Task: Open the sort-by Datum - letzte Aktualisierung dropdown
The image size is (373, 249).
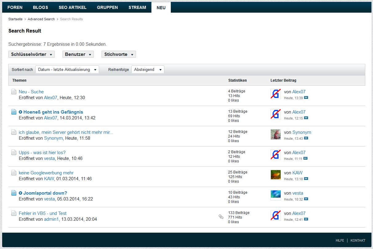Action: (x=67, y=70)
